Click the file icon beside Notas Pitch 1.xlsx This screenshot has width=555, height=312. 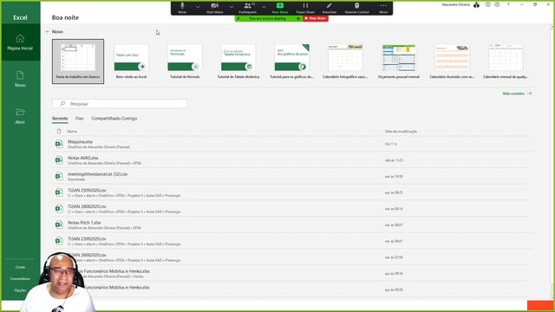coord(59,224)
